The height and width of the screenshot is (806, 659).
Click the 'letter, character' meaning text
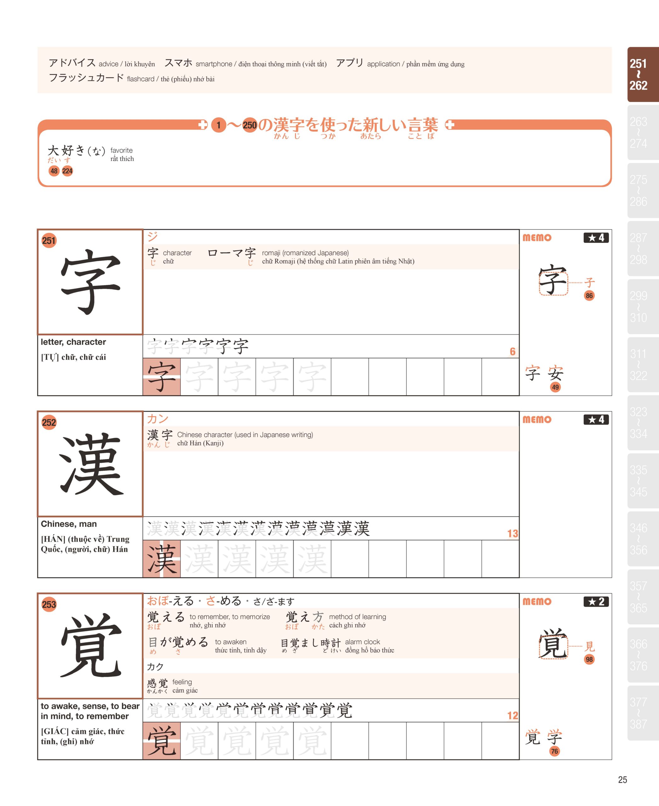click(x=73, y=342)
